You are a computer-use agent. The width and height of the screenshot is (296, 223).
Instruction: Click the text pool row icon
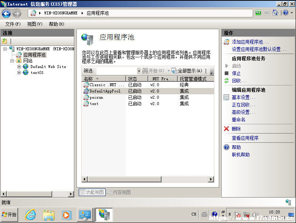click(86, 104)
